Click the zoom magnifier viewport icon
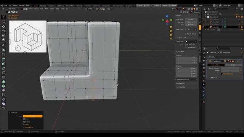The height and width of the screenshot is (137, 244). tap(171, 27)
